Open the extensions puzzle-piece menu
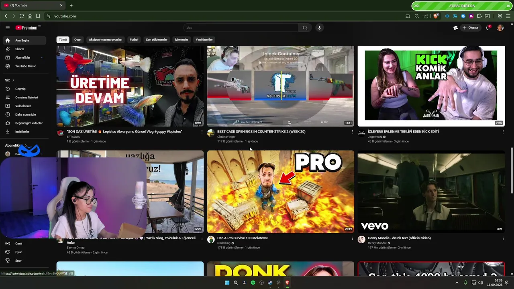 pyautogui.click(x=479, y=16)
